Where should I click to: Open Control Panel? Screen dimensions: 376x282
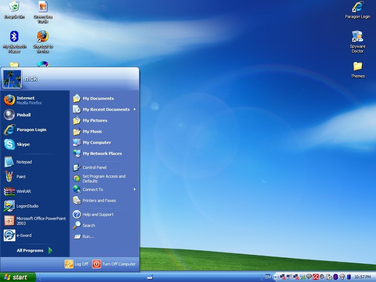coord(105,167)
